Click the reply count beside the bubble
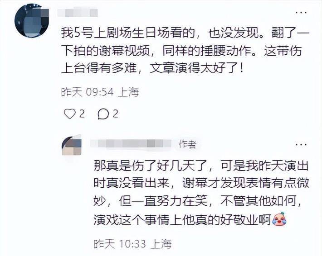 click(x=116, y=114)
